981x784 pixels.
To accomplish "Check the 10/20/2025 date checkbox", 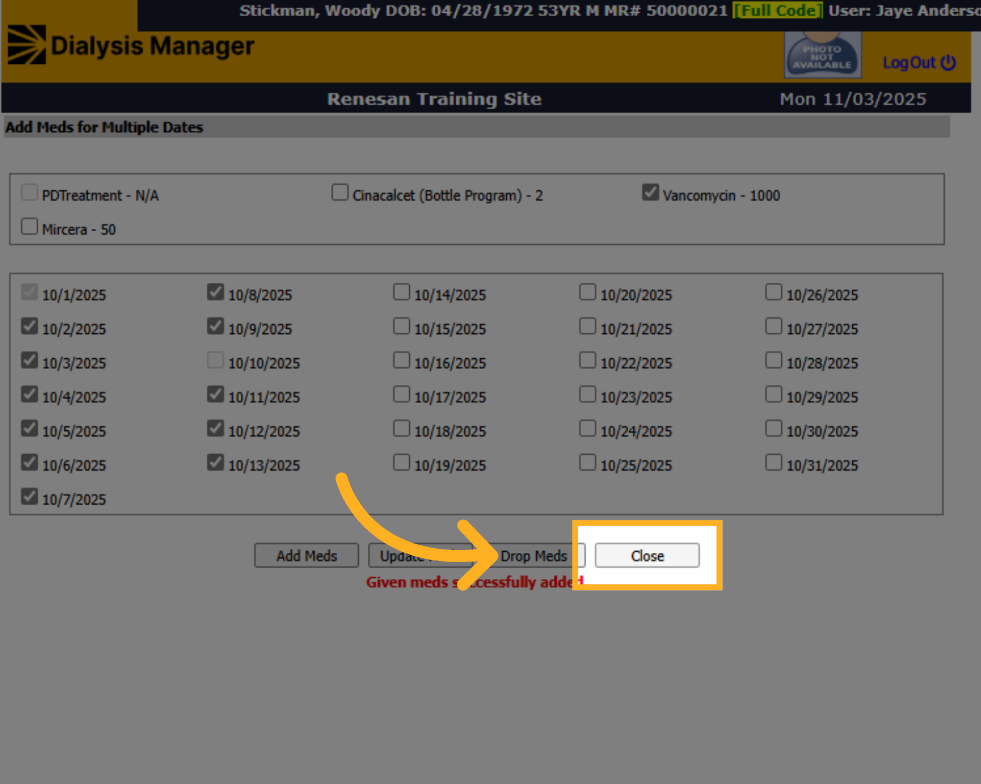I will pyautogui.click(x=587, y=292).
